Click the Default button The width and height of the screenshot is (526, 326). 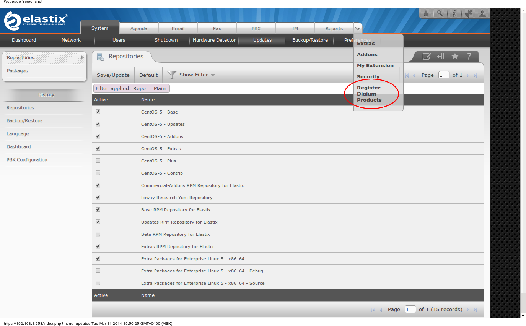click(x=148, y=75)
